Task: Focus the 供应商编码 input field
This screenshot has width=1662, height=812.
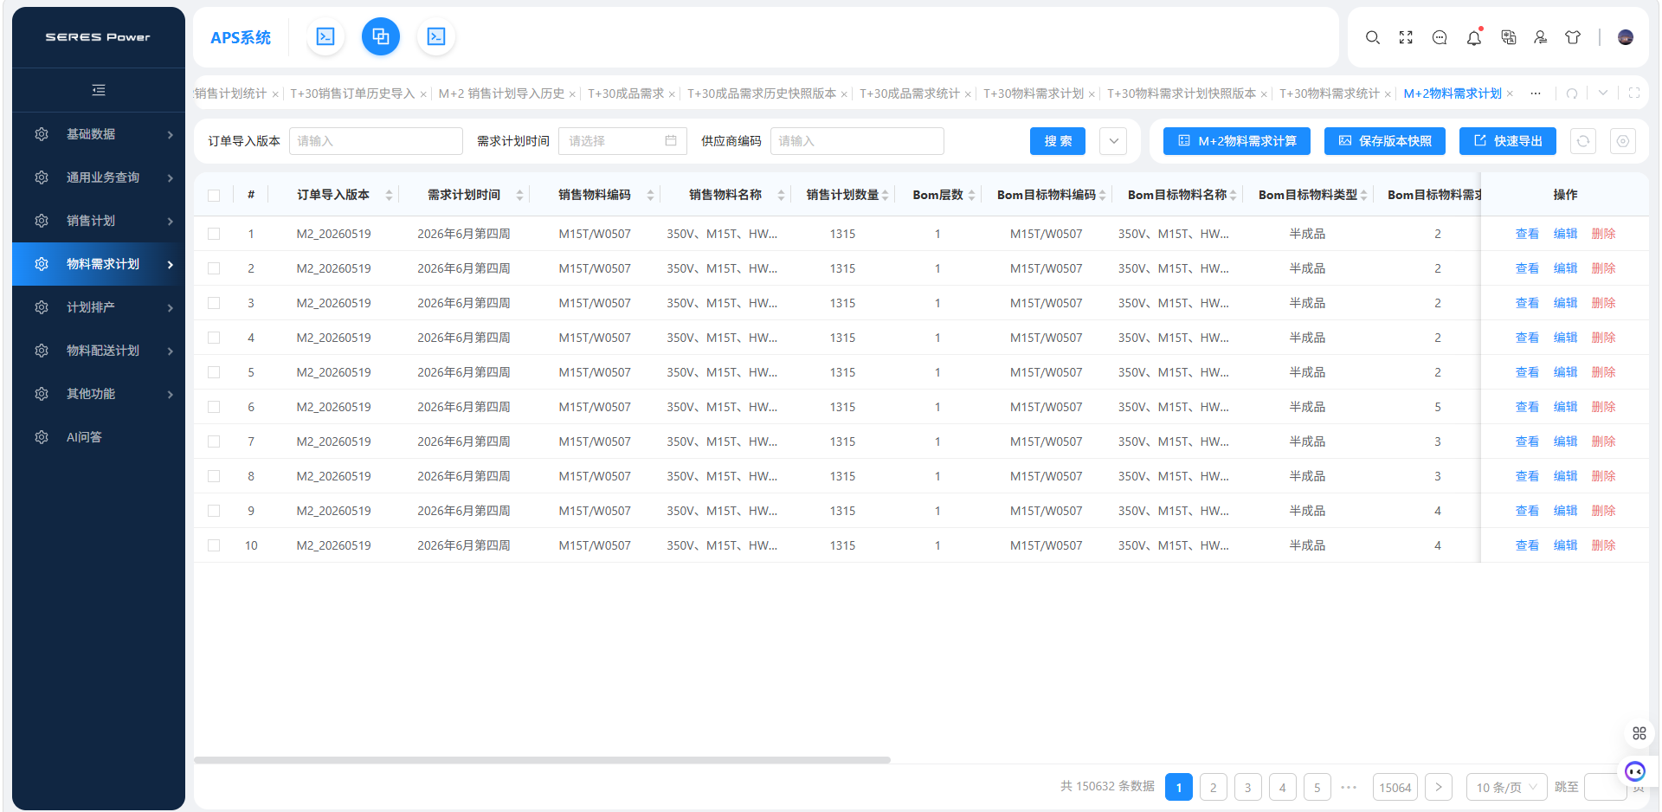Action: tap(857, 141)
